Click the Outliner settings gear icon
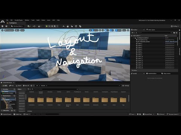The width and height of the screenshot is (181, 135). pyautogui.click(x=176, y=33)
